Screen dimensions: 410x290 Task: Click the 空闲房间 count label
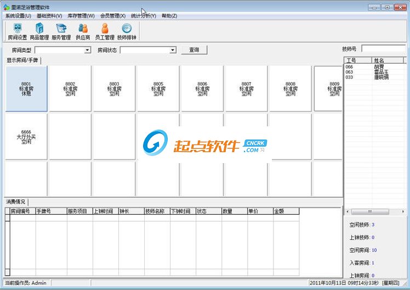[x=363, y=250]
